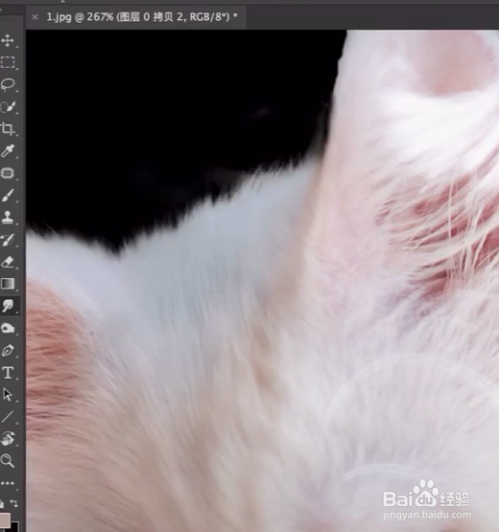Open the foreground color swatch

[5, 520]
